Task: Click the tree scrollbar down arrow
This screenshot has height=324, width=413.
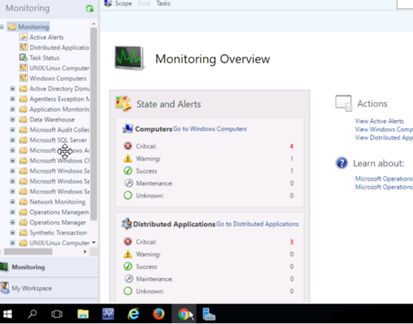Action: [x=94, y=242]
